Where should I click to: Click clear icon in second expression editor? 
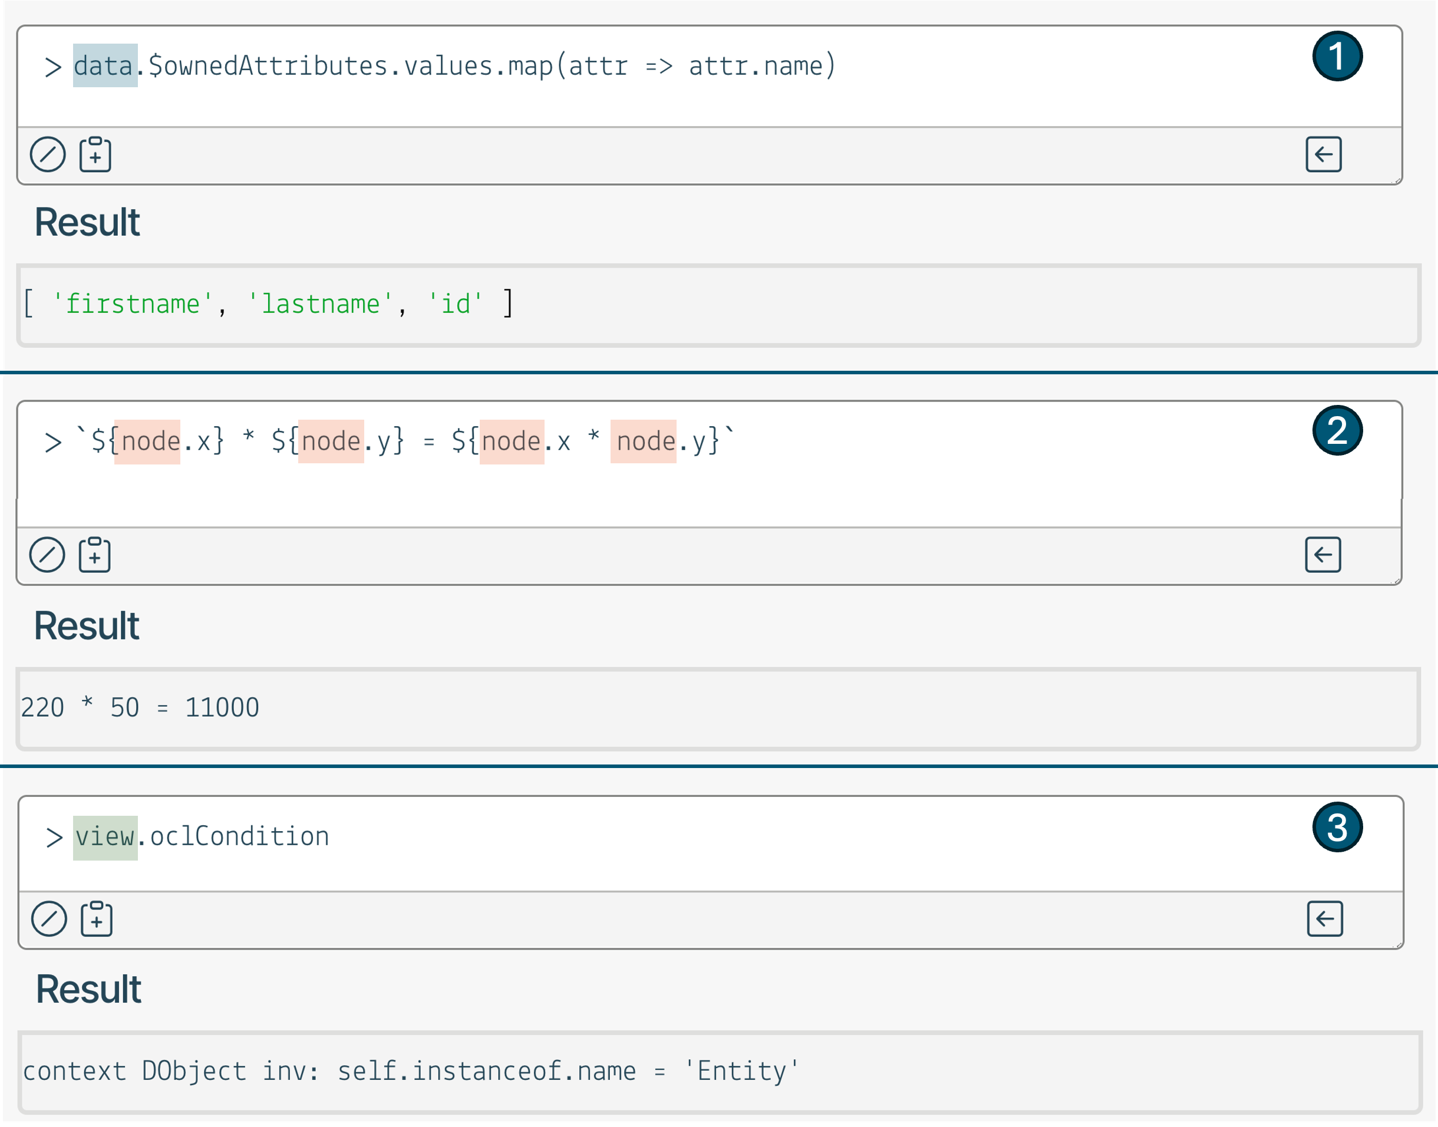tap(47, 554)
